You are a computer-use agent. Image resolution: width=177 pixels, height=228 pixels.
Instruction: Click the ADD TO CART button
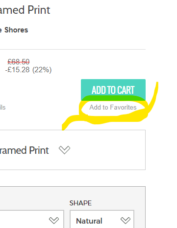point(113,89)
